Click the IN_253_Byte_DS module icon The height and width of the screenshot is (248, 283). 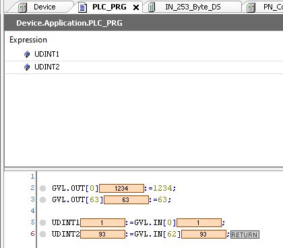coord(152,7)
